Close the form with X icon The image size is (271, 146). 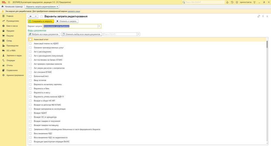coord(267,16)
